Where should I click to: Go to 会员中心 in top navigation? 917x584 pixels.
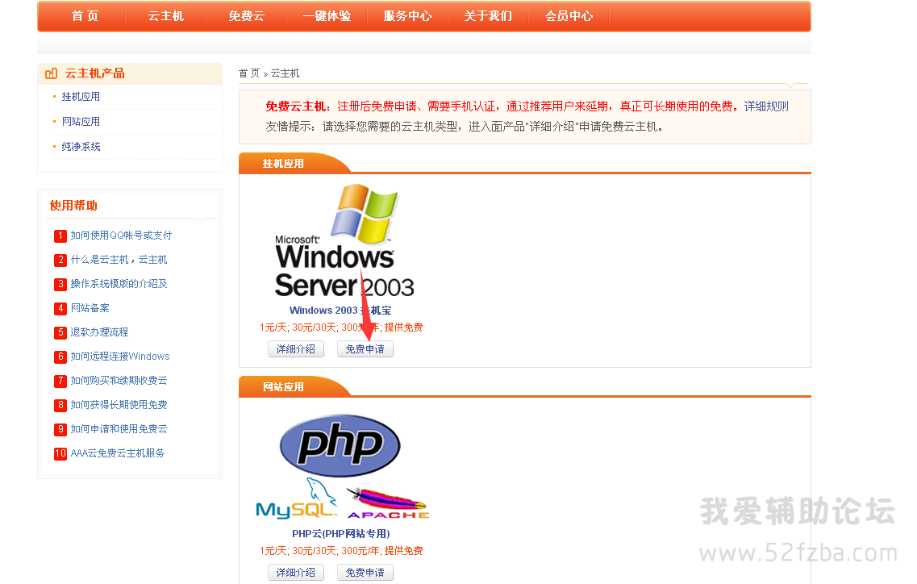[x=569, y=16]
